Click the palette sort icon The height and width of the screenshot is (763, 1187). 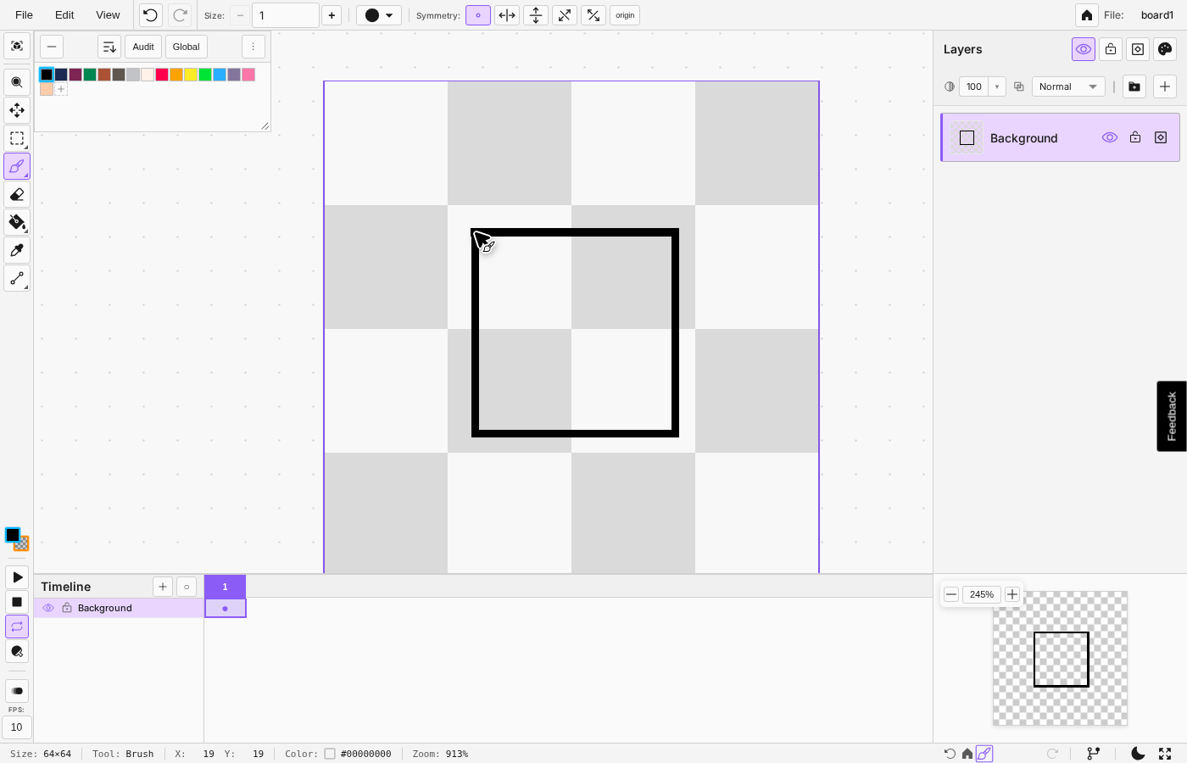pyautogui.click(x=109, y=47)
